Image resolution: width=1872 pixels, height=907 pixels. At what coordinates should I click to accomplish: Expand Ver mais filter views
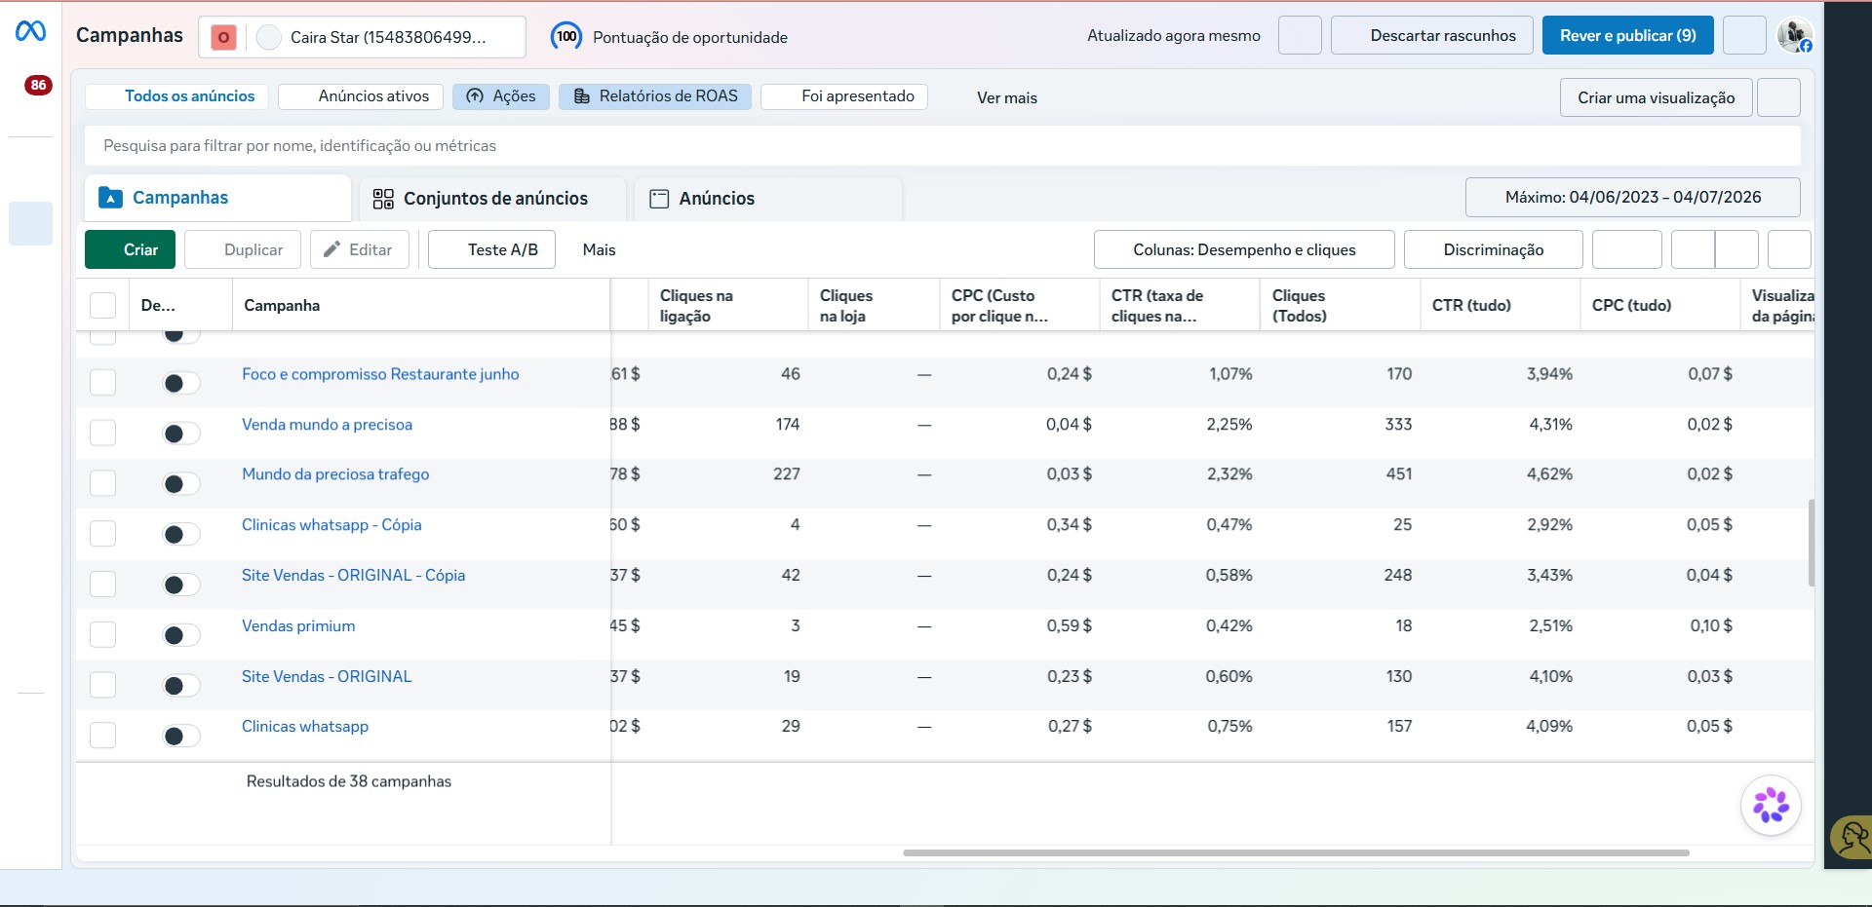point(1007,97)
